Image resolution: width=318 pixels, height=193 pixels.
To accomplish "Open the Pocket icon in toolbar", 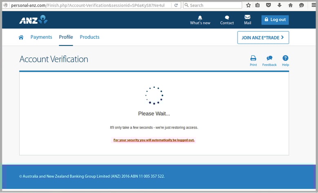I will pos(268,5).
